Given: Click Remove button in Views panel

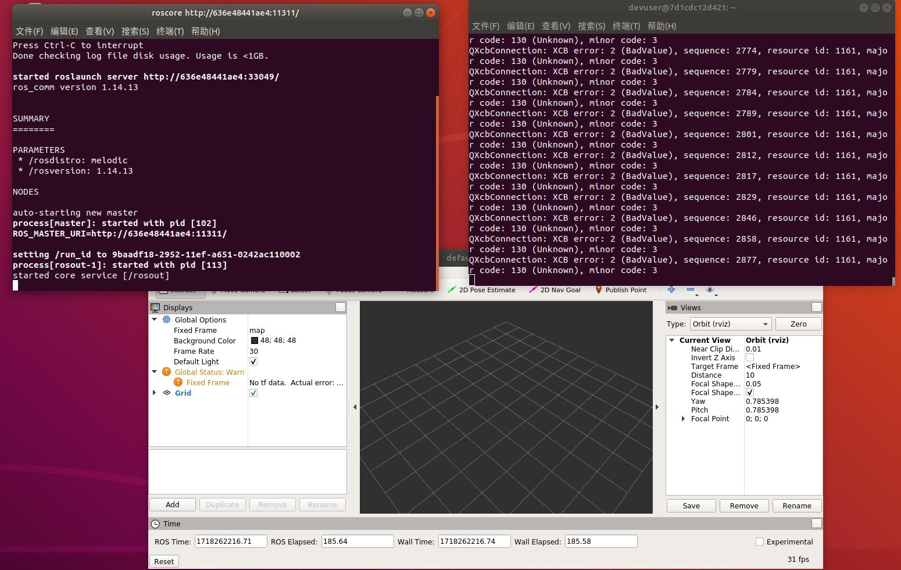Looking at the screenshot, I should click(744, 506).
